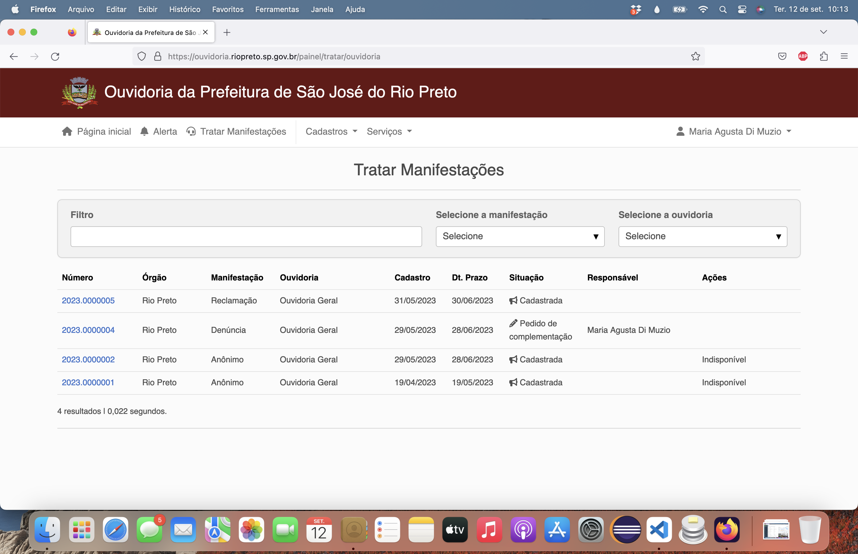858x554 pixels.
Task: Open the Firefox extensions puzzle icon
Action: [823, 56]
